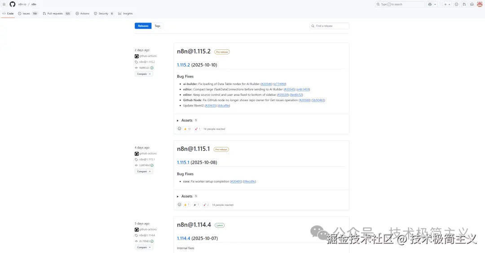The image size is (485, 253).
Task: Open commit 4e8812c in sidebar
Action: tap(144, 68)
